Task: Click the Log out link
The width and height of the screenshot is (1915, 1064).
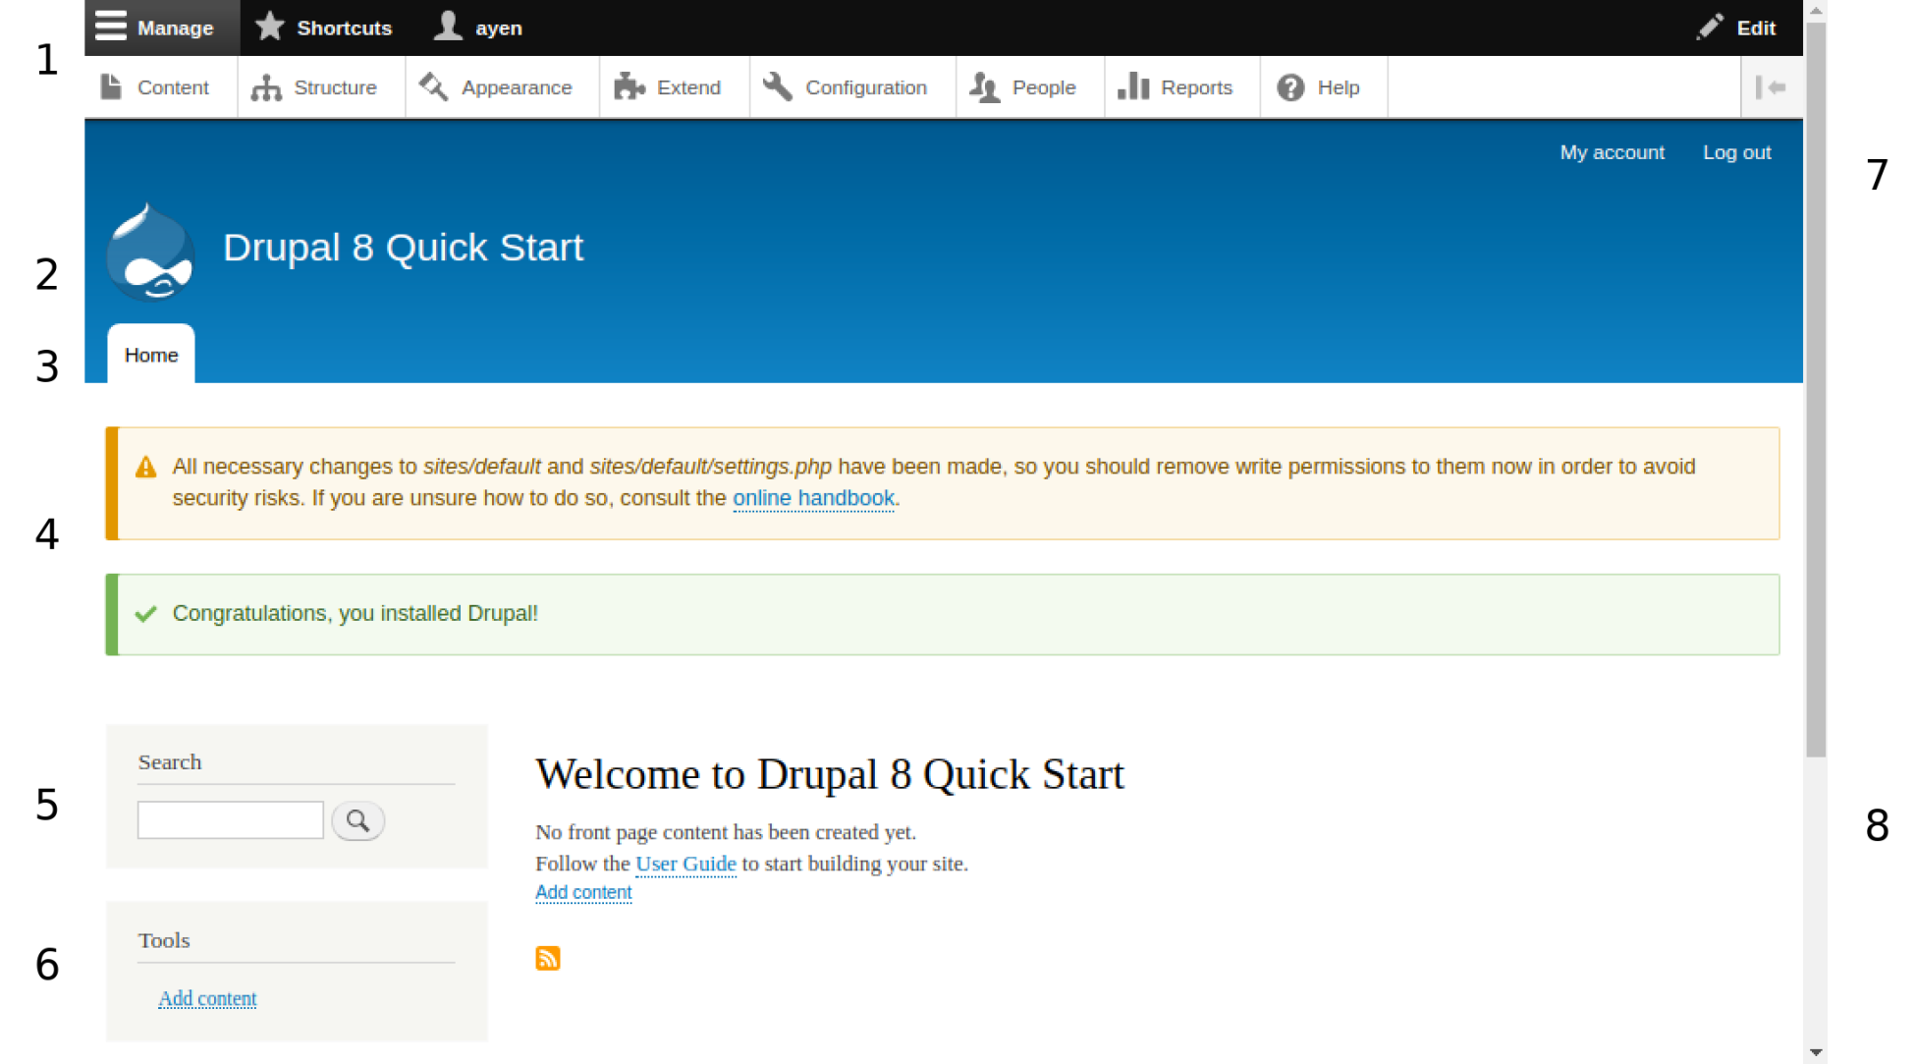Action: tap(1736, 152)
